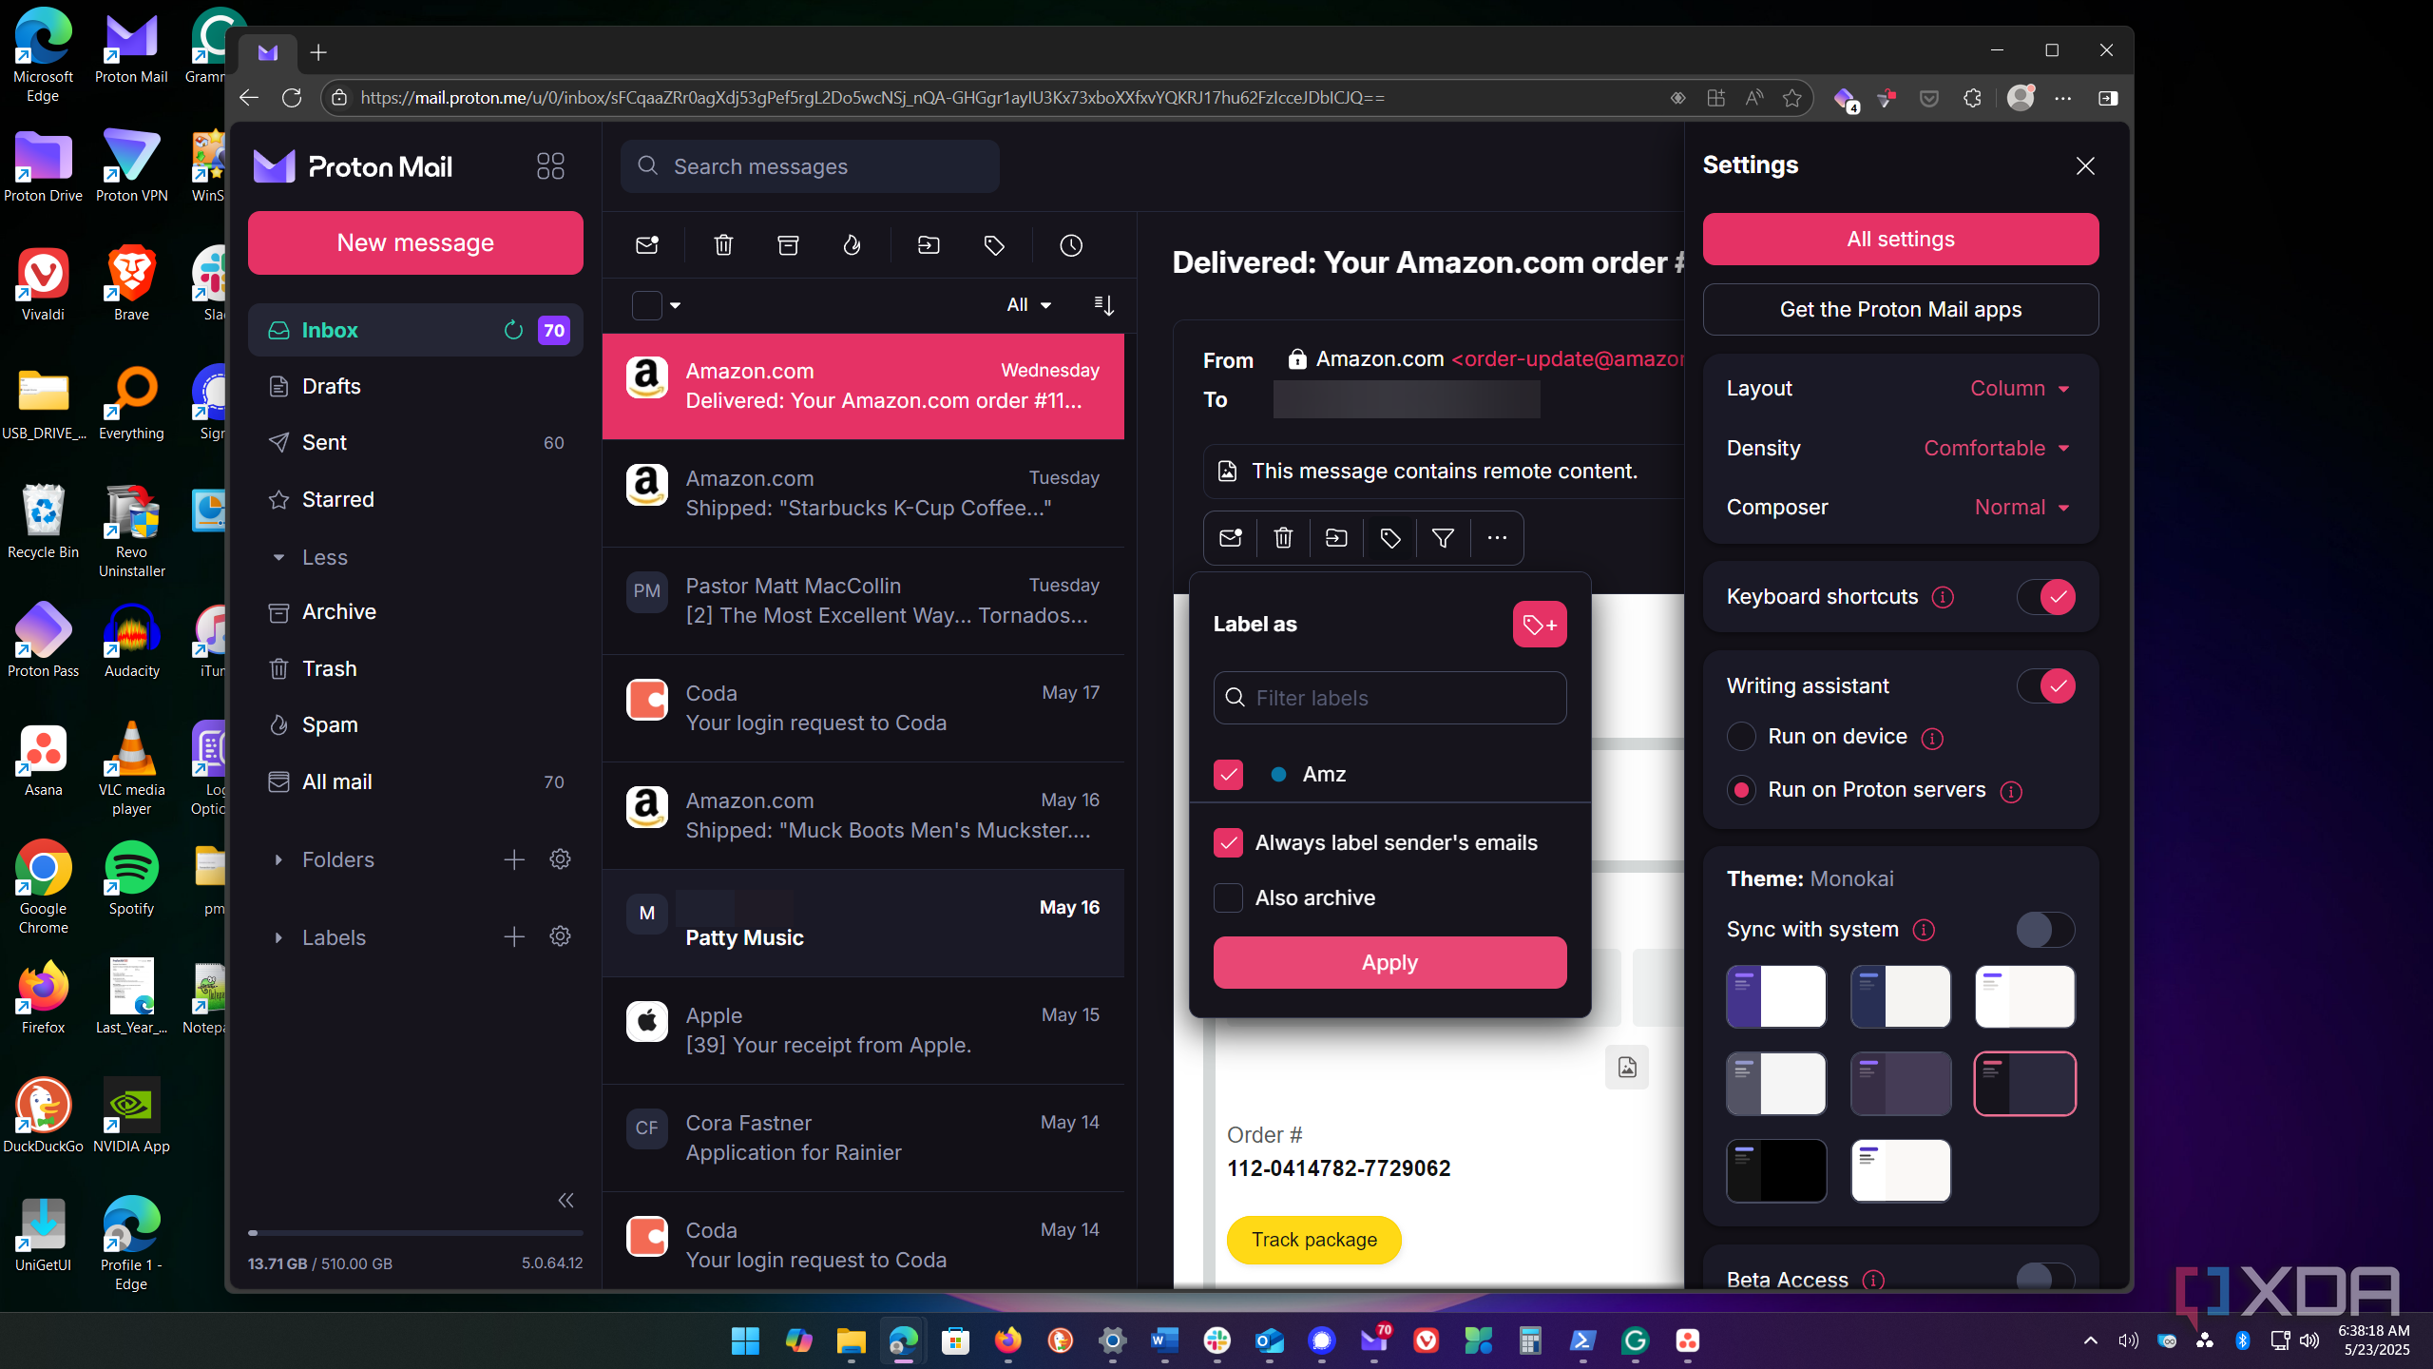The height and width of the screenshot is (1369, 2433).
Task: Open the Density Comfortable dropdown
Action: click(1998, 448)
